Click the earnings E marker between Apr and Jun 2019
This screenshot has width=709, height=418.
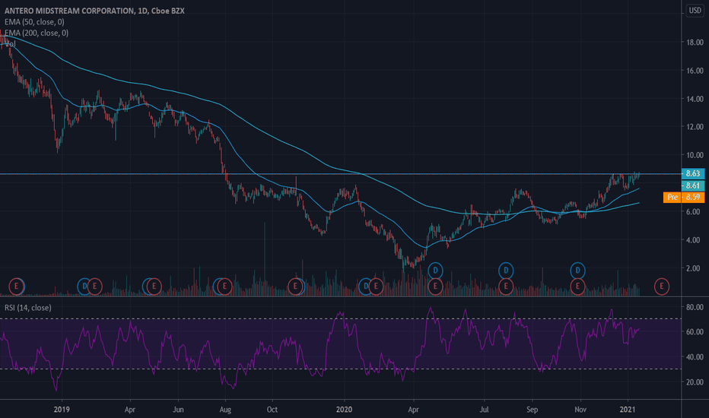pos(154,287)
